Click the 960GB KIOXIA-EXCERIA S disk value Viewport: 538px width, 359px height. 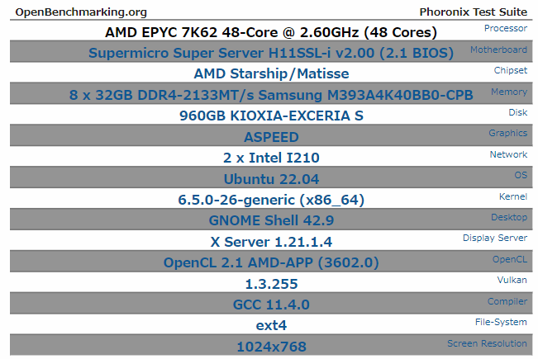tap(271, 116)
